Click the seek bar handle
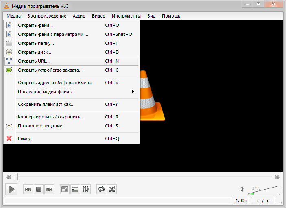This screenshot has width=286, height=208. click(x=16, y=177)
